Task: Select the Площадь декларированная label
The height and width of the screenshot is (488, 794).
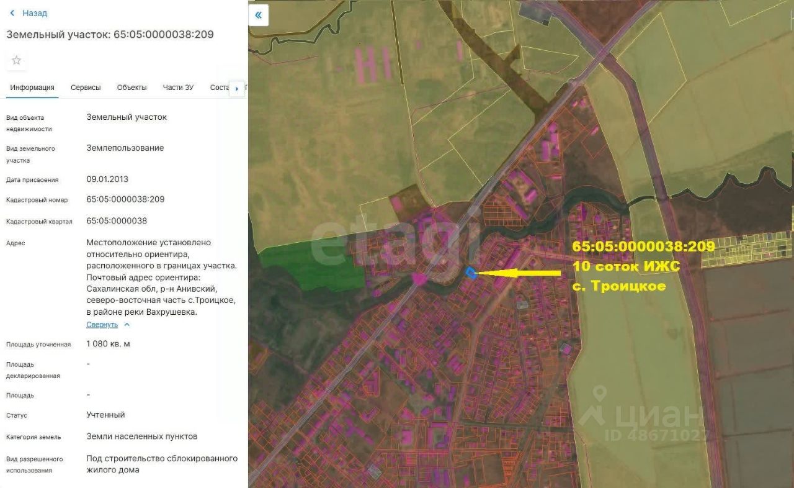Action: tap(33, 370)
